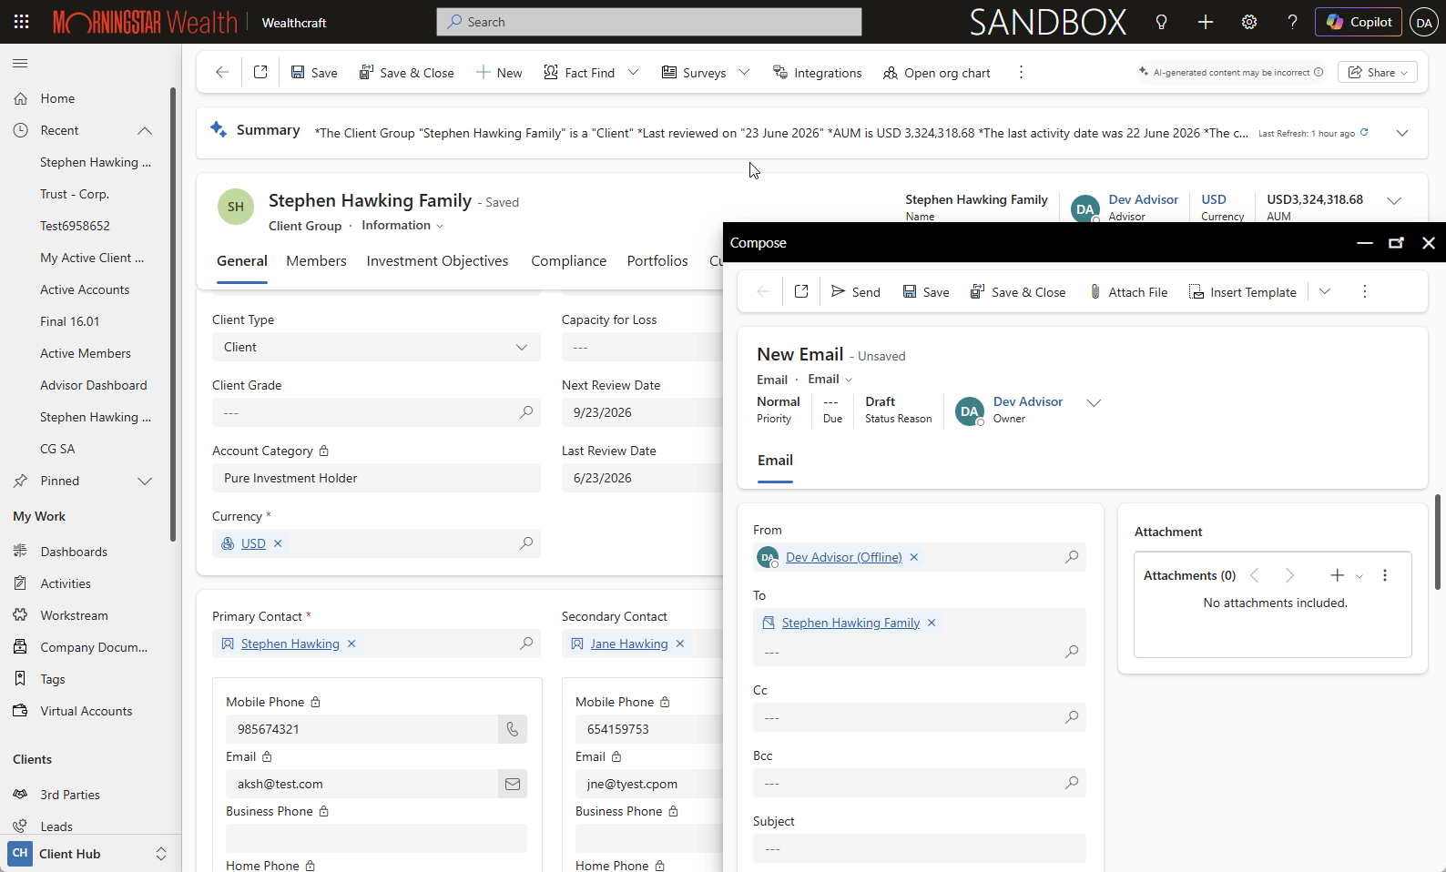Open org chart
The width and height of the screenshot is (1446, 872).
coord(936,73)
